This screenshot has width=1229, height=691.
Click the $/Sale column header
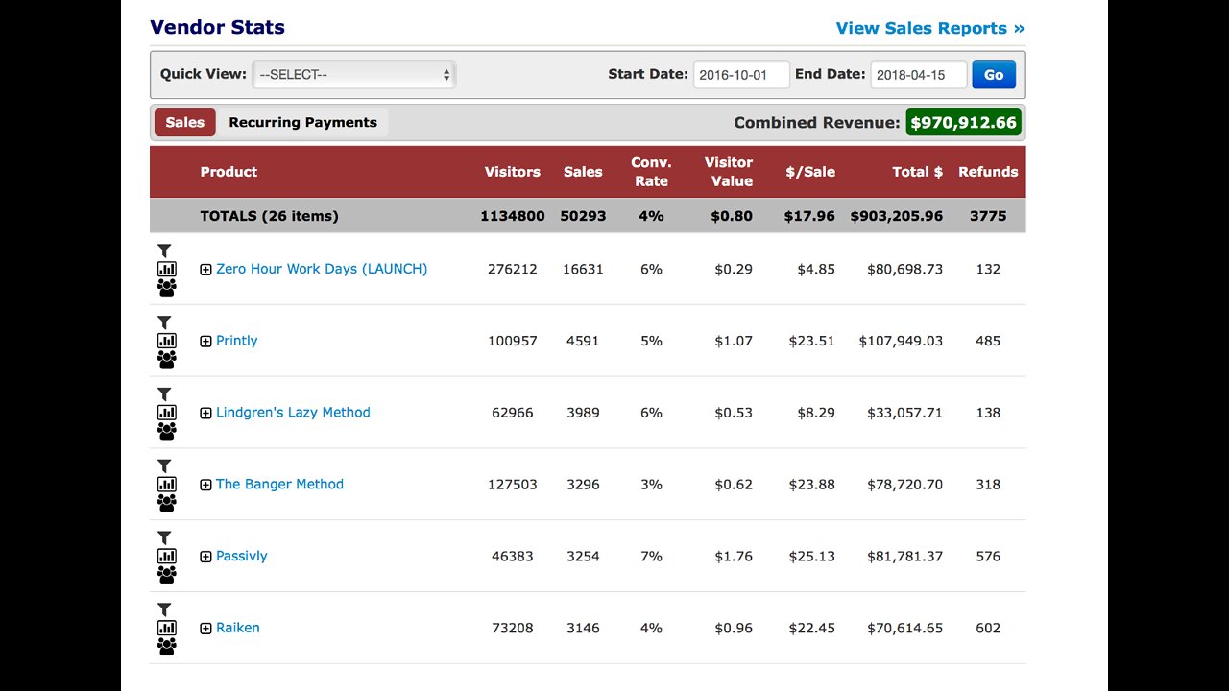[810, 172]
